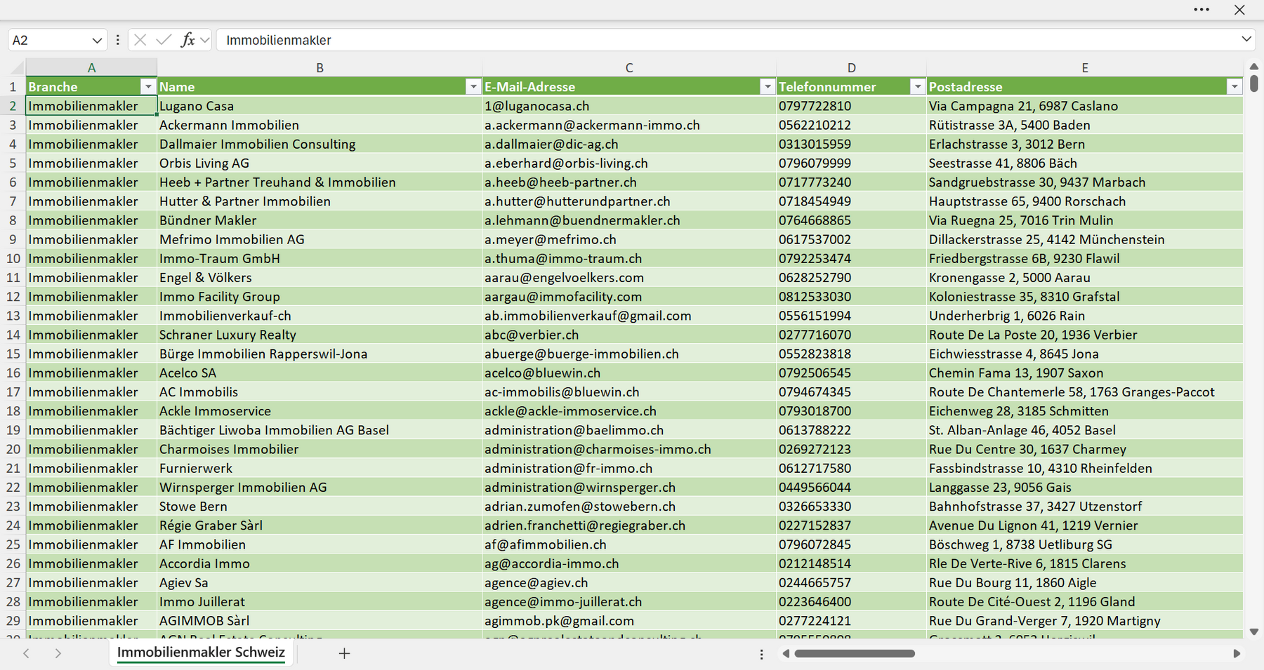Select Bürge Immobilien Rapperswil-Jona cell
This screenshot has width=1264, height=670.
(320, 354)
